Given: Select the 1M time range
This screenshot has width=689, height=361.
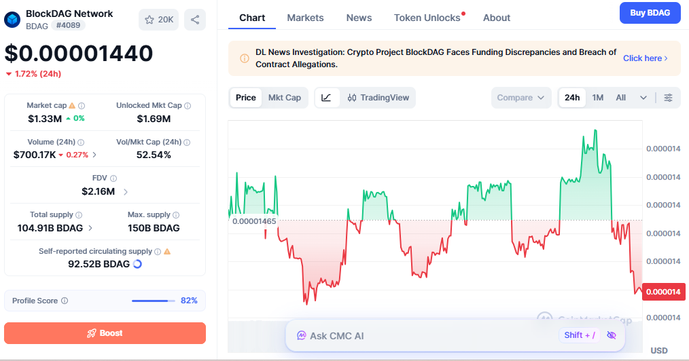Looking at the screenshot, I should click(597, 98).
